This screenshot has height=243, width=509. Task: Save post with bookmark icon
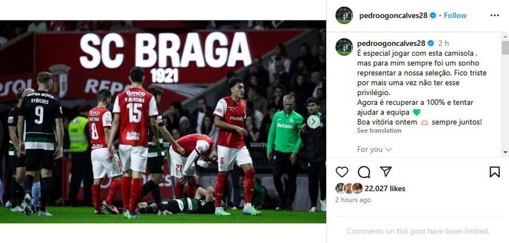(495, 172)
